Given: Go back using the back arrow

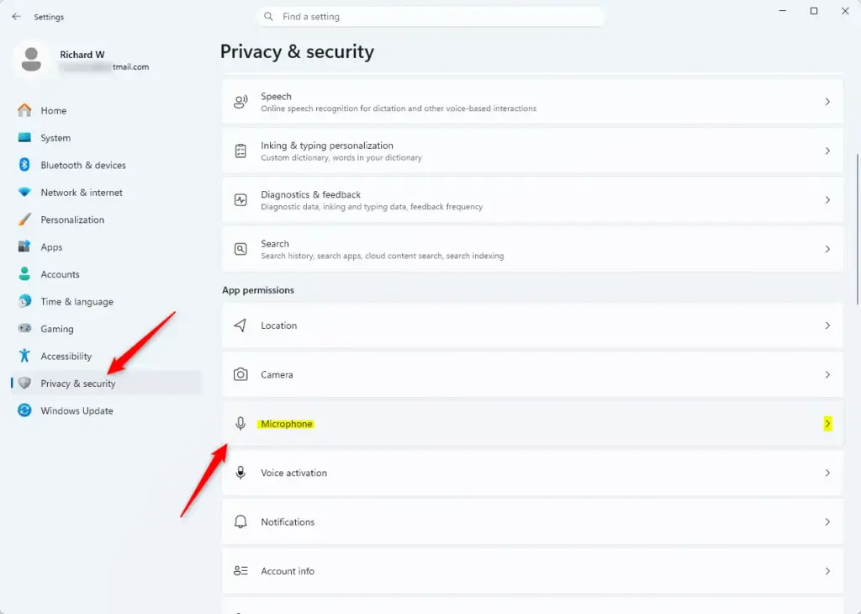Looking at the screenshot, I should 16,17.
